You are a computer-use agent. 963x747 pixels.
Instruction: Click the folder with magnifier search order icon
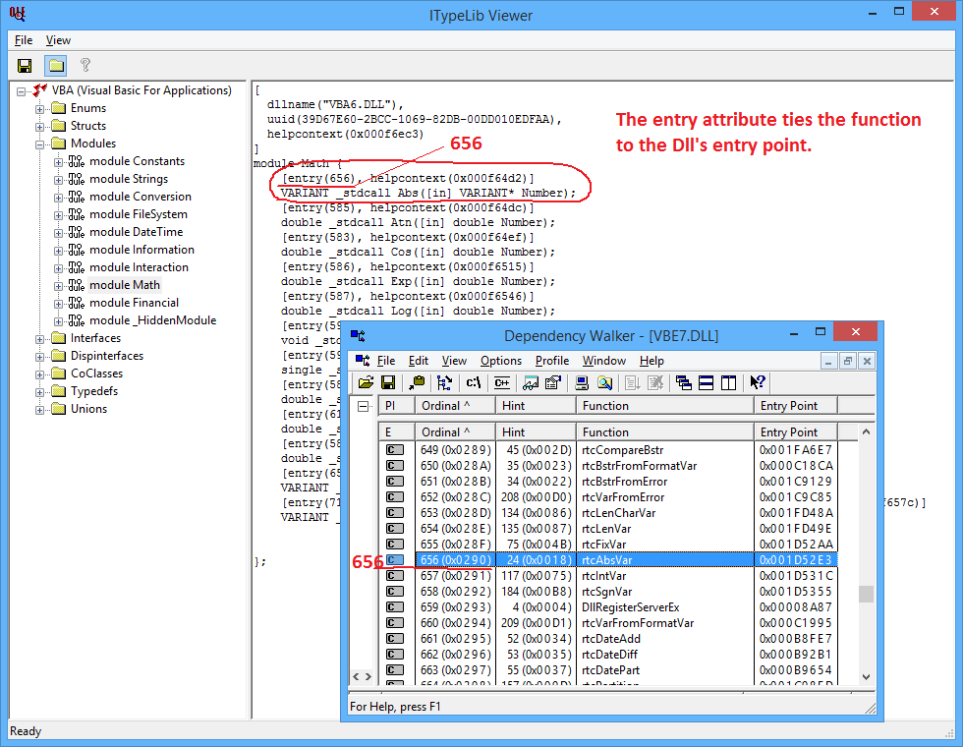point(605,382)
